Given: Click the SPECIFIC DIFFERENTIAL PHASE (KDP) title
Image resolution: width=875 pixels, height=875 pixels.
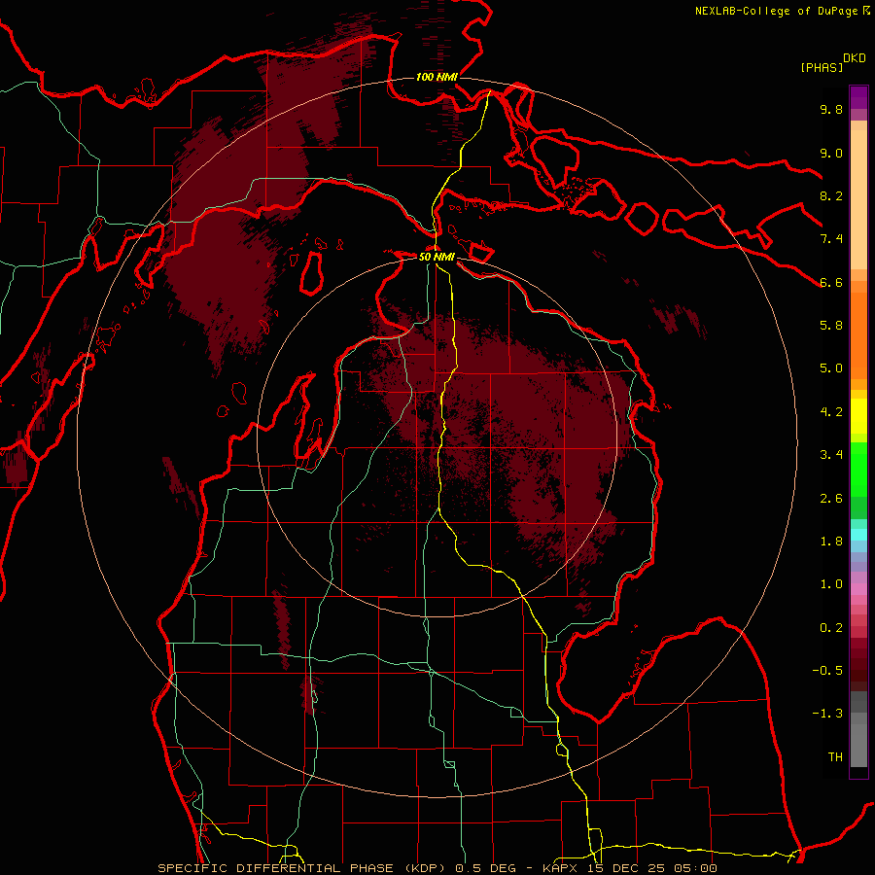Looking at the screenshot, I should (302, 868).
